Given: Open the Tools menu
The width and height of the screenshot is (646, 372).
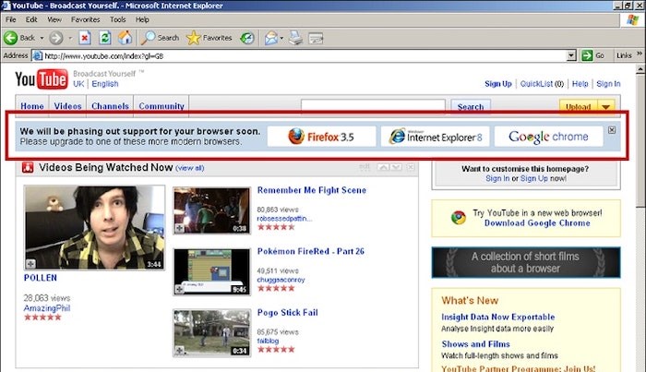Looking at the screenshot, I should (x=117, y=19).
